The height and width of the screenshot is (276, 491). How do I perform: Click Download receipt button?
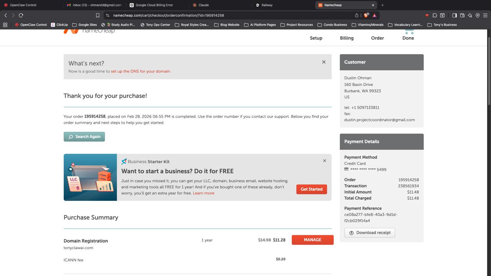[x=369, y=233]
